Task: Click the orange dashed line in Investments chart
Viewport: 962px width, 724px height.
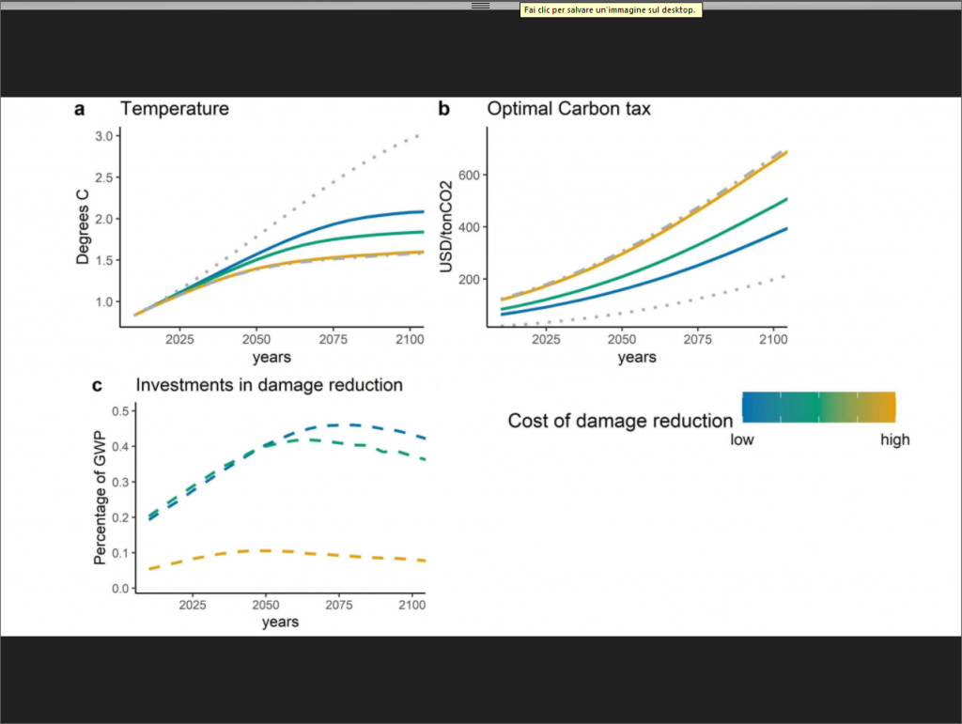Action: 282,551
